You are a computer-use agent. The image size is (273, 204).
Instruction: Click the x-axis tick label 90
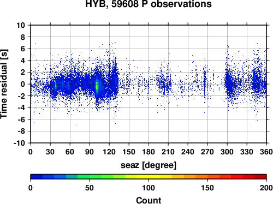[x=90, y=152]
